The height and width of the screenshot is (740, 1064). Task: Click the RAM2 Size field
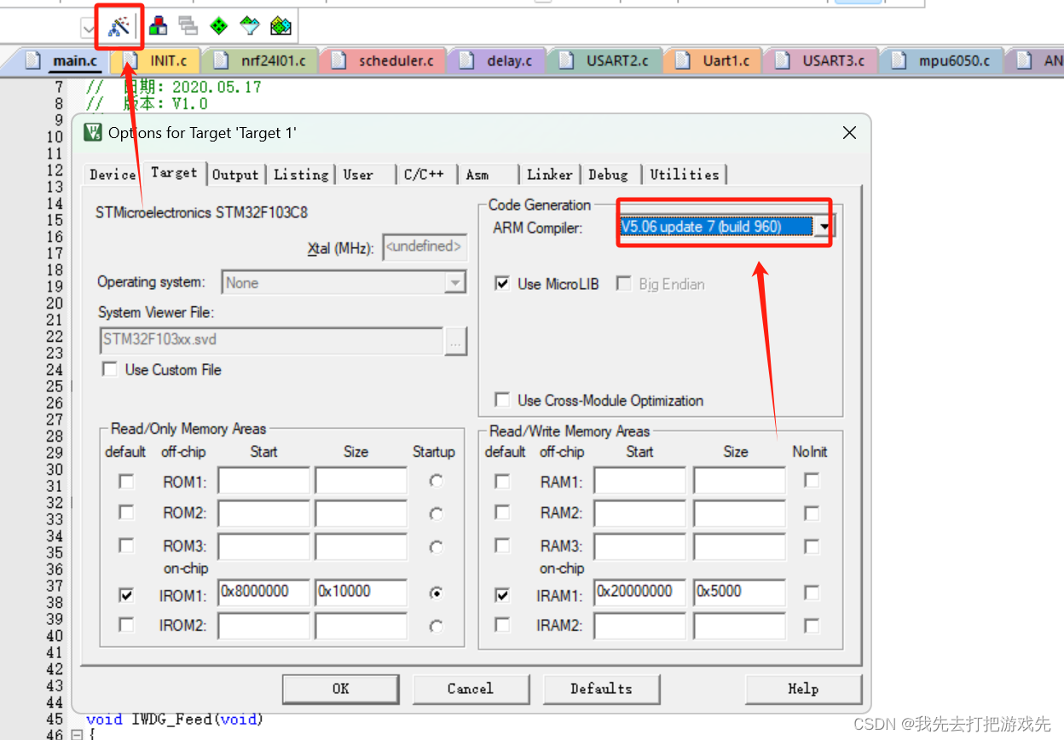739,512
